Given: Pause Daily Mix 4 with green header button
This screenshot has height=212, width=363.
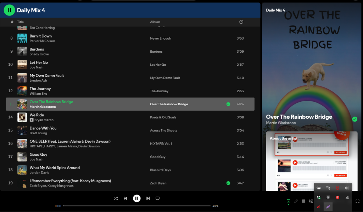Looking at the screenshot, I should tap(9, 10).
